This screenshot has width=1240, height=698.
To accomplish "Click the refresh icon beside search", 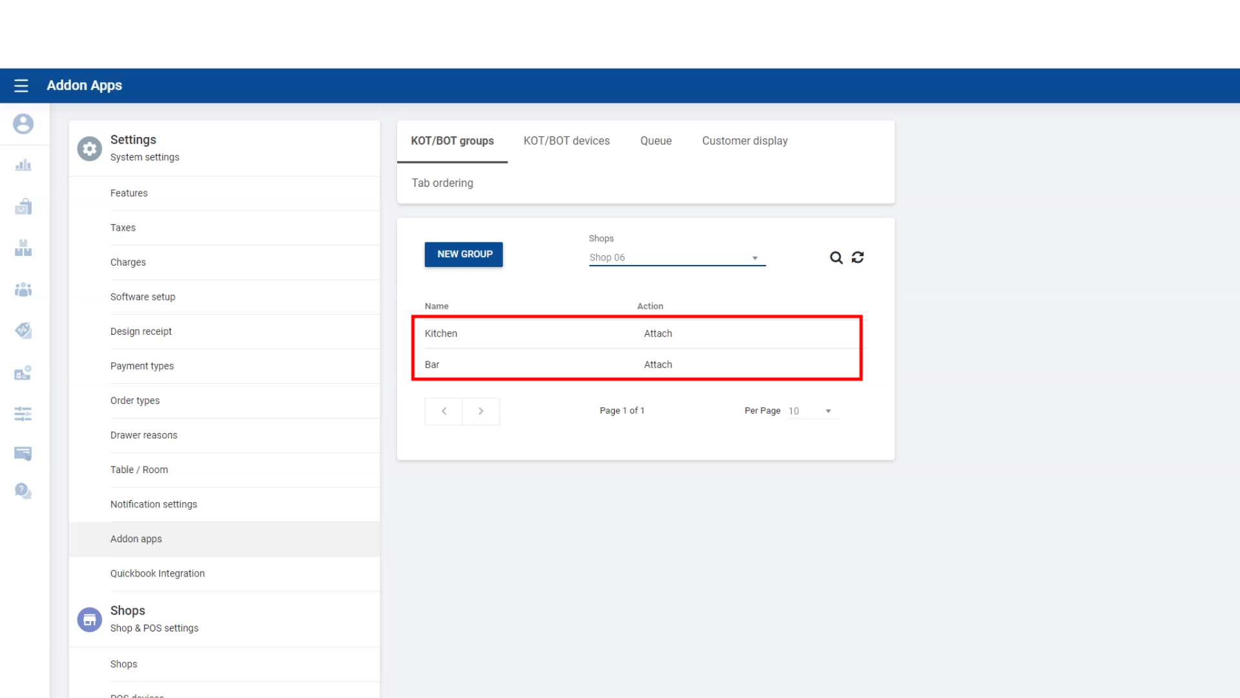I will point(858,257).
